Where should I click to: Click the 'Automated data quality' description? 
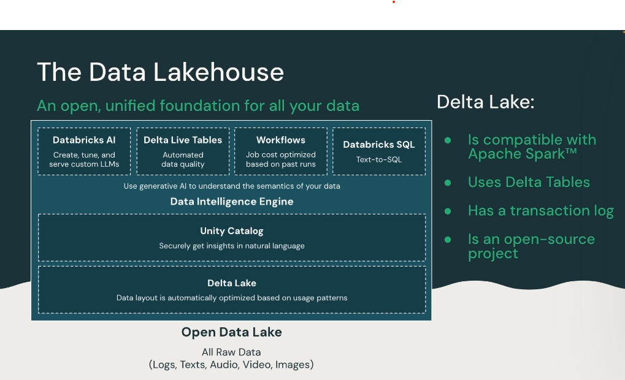[183, 159]
